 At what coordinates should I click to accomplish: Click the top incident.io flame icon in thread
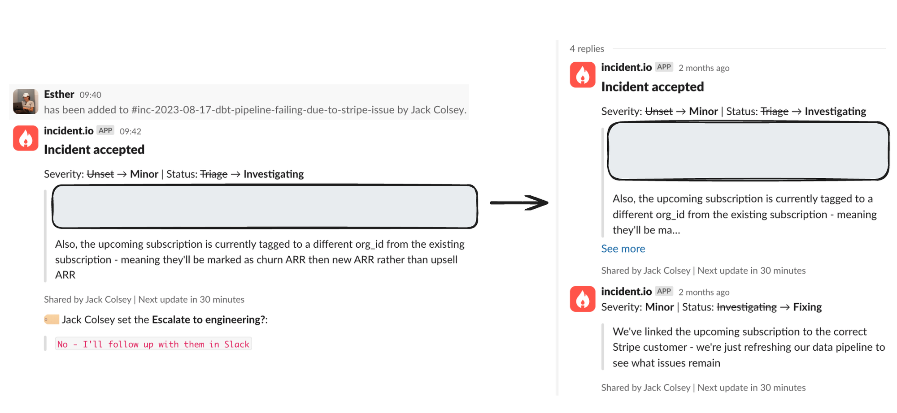coord(583,75)
